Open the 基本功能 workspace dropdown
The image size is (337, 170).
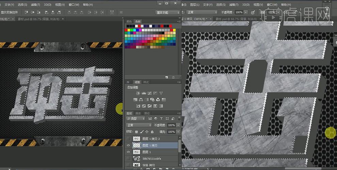pos(167,12)
